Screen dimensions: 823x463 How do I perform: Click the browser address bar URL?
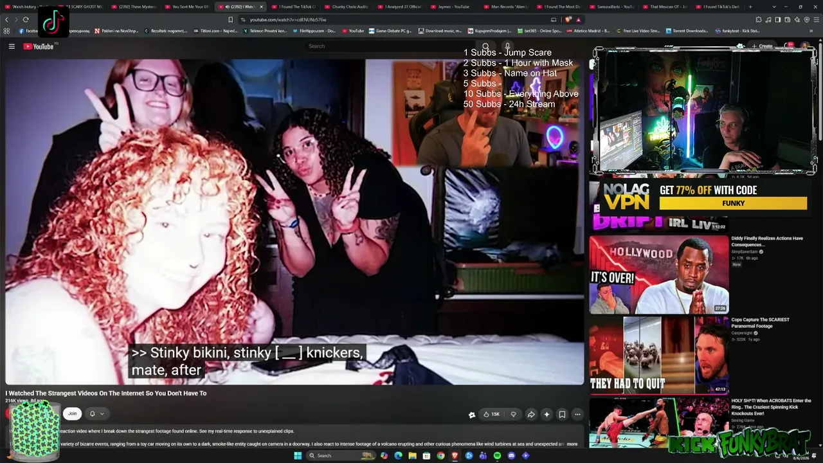click(288, 20)
